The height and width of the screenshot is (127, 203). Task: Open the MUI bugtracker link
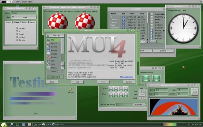coord(127,77)
